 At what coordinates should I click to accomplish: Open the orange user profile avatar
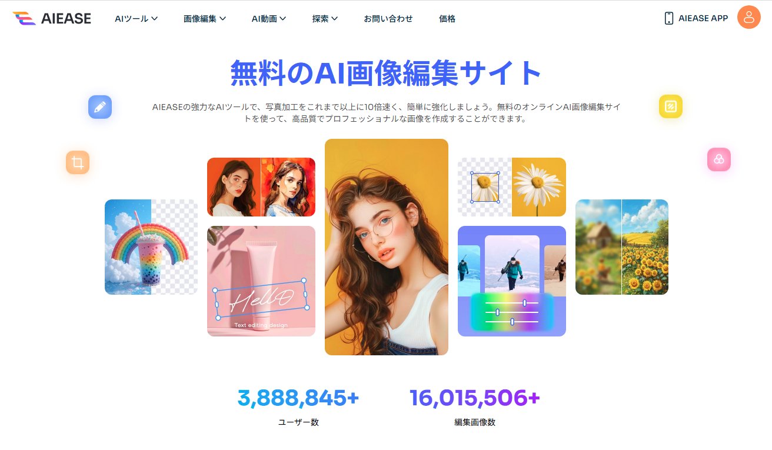748,17
